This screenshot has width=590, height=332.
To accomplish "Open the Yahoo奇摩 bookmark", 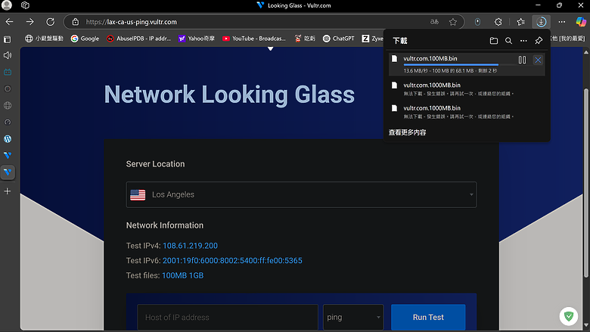I will (x=196, y=39).
